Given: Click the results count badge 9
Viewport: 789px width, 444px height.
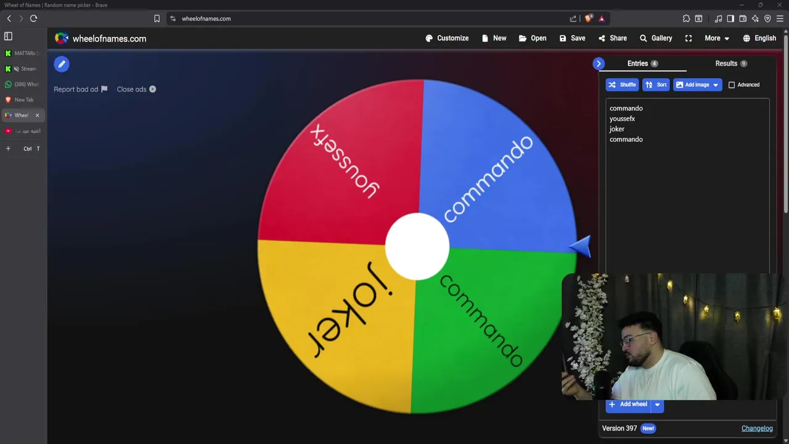Looking at the screenshot, I should [743, 64].
